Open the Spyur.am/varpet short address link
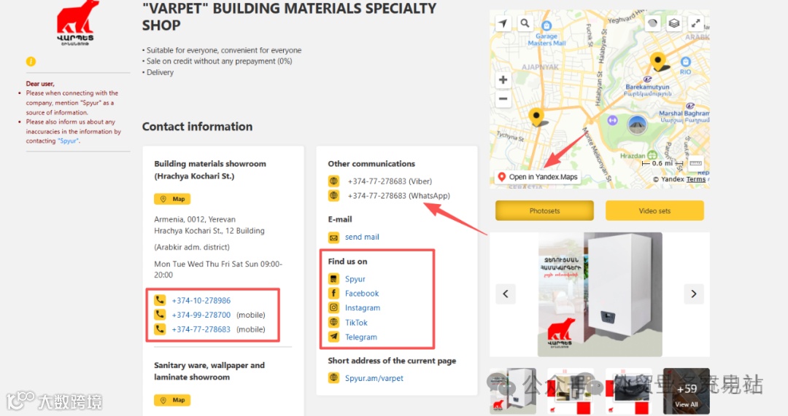 click(x=374, y=378)
